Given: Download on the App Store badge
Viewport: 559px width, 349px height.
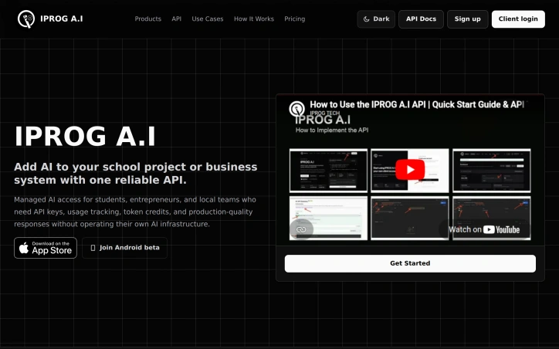Looking at the screenshot, I should 46,248.
